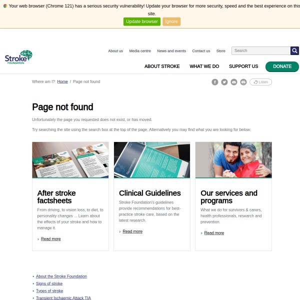Follow the Signs of stroke link
This screenshot has height=300, width=300.
[x=49, y=283]
